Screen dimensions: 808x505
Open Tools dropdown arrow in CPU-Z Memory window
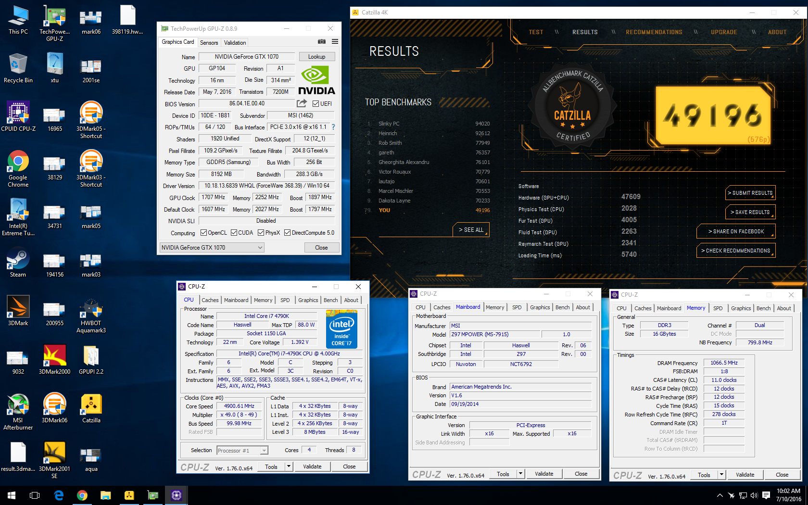(721, 475)
